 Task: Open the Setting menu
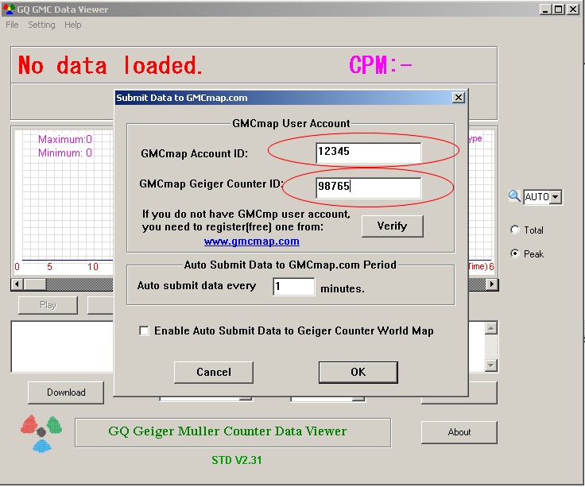[x=41, y=25]
